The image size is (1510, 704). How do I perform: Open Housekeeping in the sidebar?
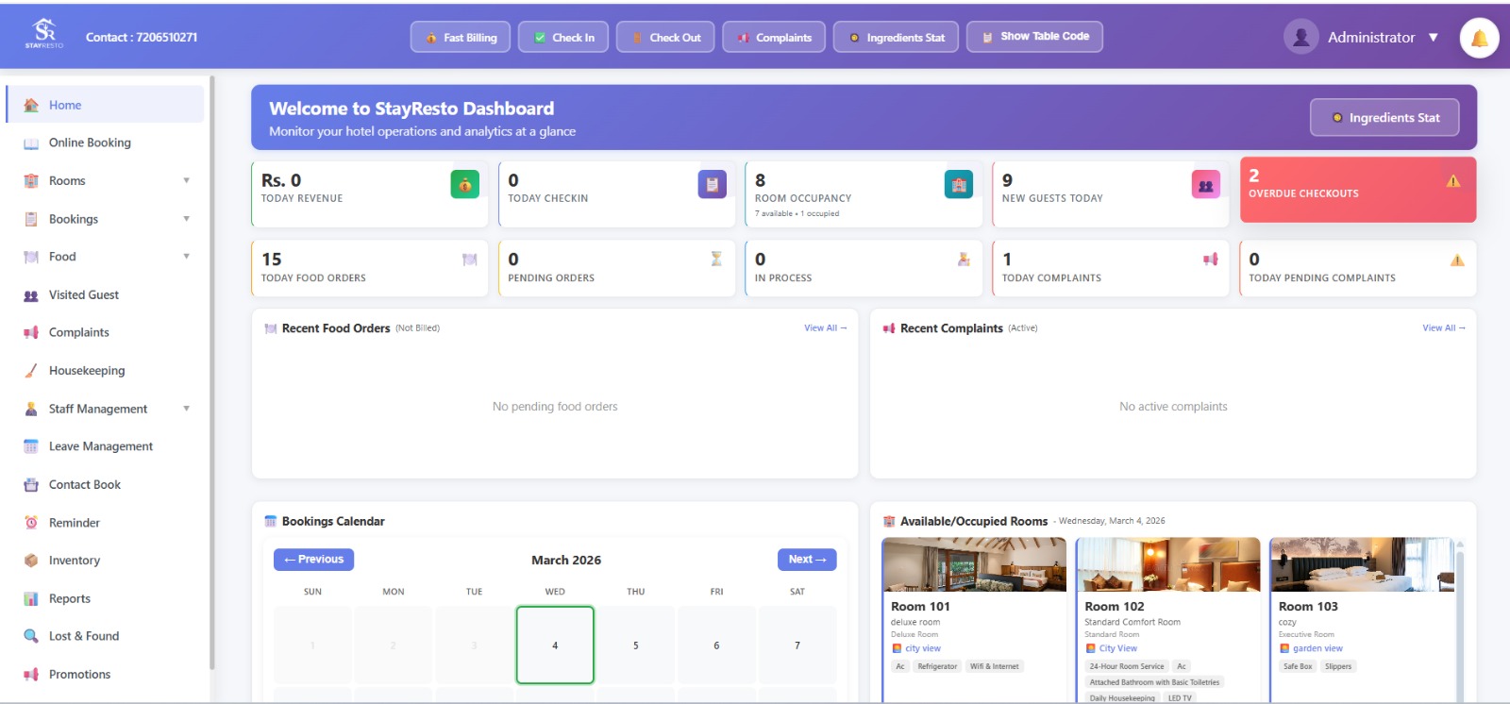105,371
